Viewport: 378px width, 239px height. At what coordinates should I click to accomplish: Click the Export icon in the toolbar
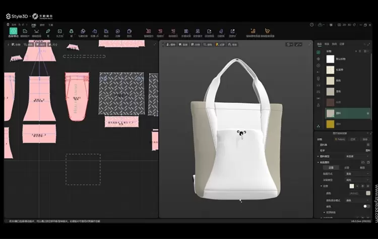point(232,32)
